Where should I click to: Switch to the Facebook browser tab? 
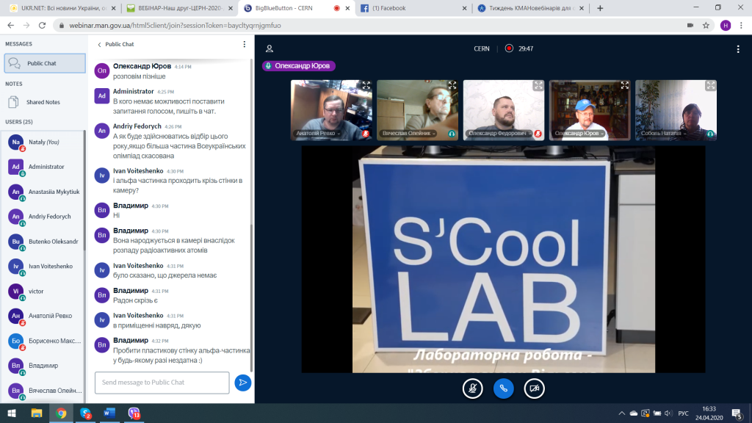coord(413,8)
